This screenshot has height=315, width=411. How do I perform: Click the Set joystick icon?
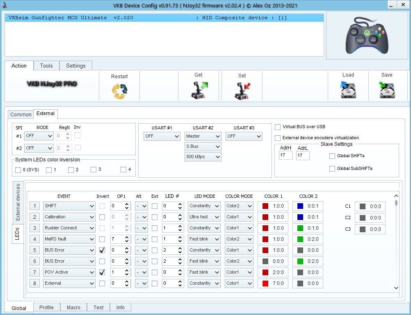[242, 91]
